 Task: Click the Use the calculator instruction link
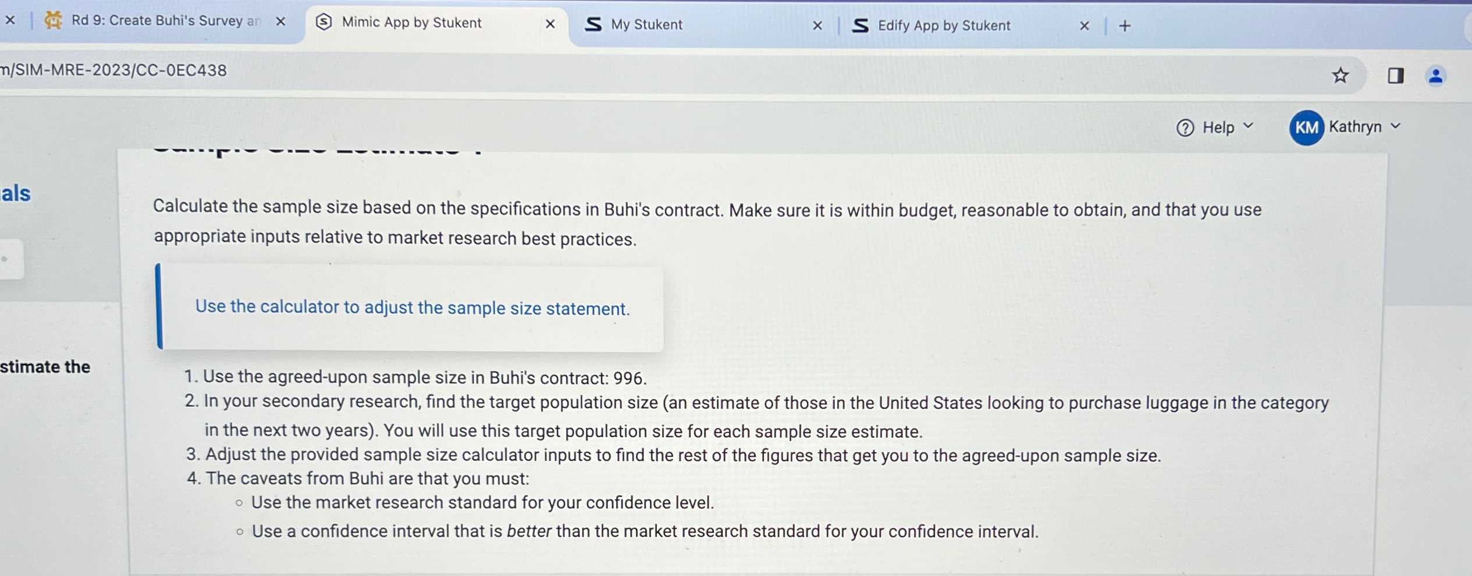click(x=413, y=308)
